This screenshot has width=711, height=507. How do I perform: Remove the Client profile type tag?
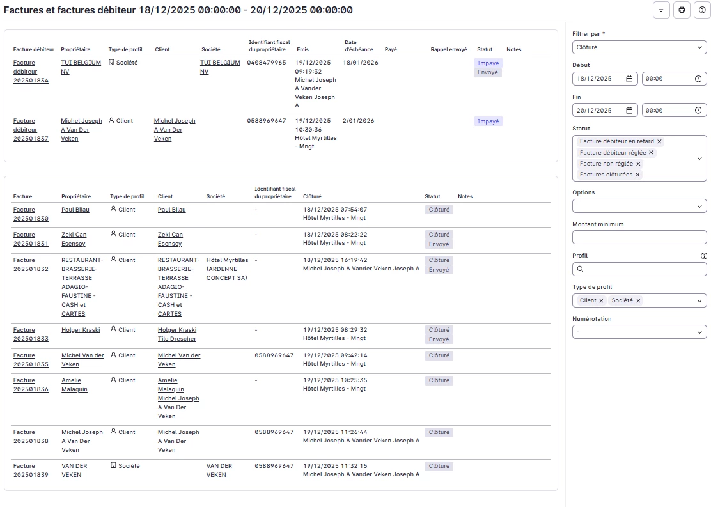coord(601,300)
